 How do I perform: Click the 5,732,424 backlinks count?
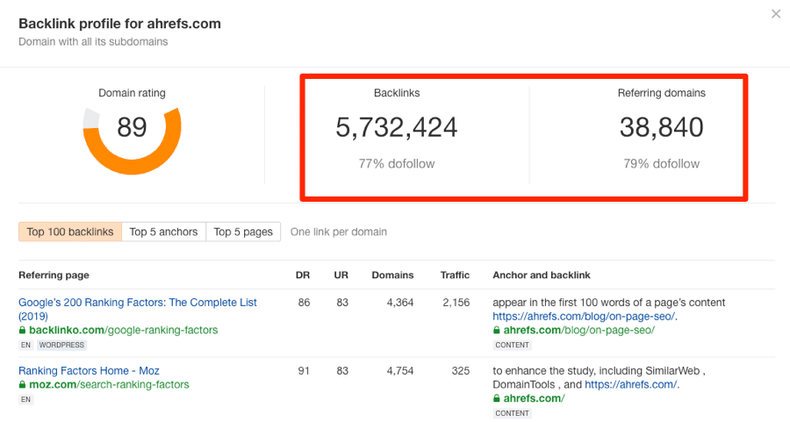coord(396,128)
